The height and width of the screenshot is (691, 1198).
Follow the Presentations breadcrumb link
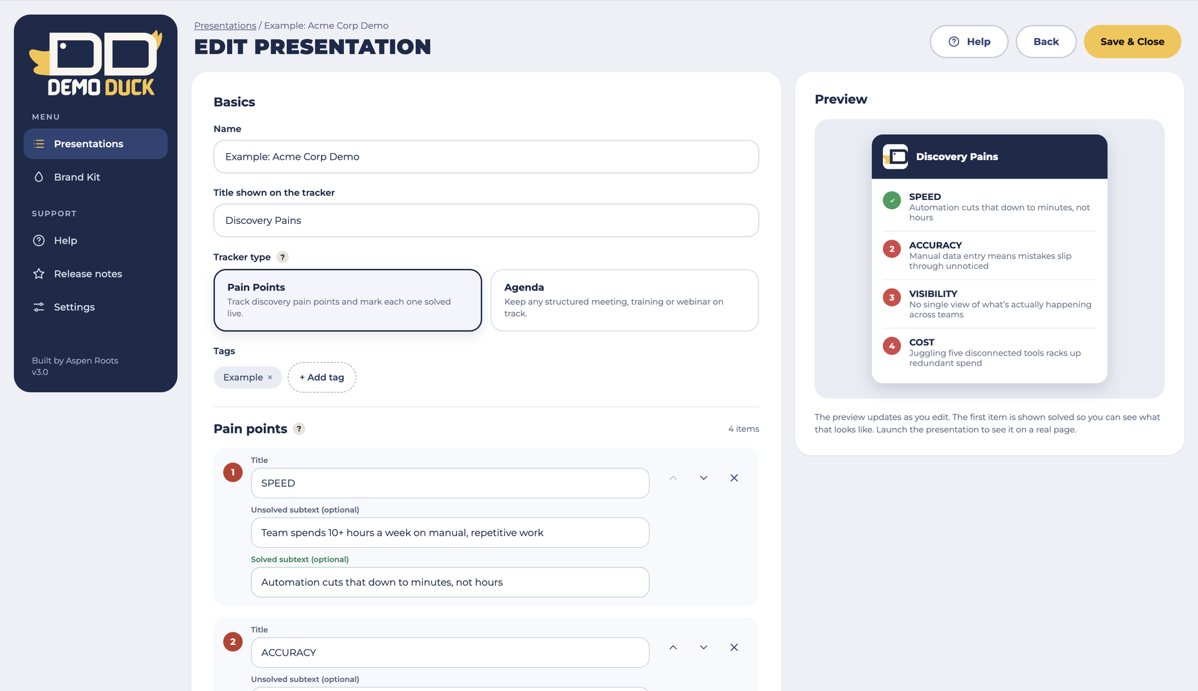pos(225,25)
